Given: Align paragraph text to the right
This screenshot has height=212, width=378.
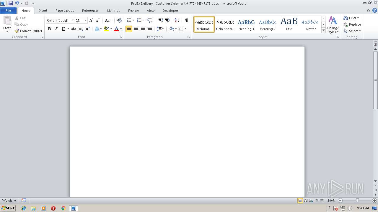Looking at the screenshot, I should [x=143, y=29].
